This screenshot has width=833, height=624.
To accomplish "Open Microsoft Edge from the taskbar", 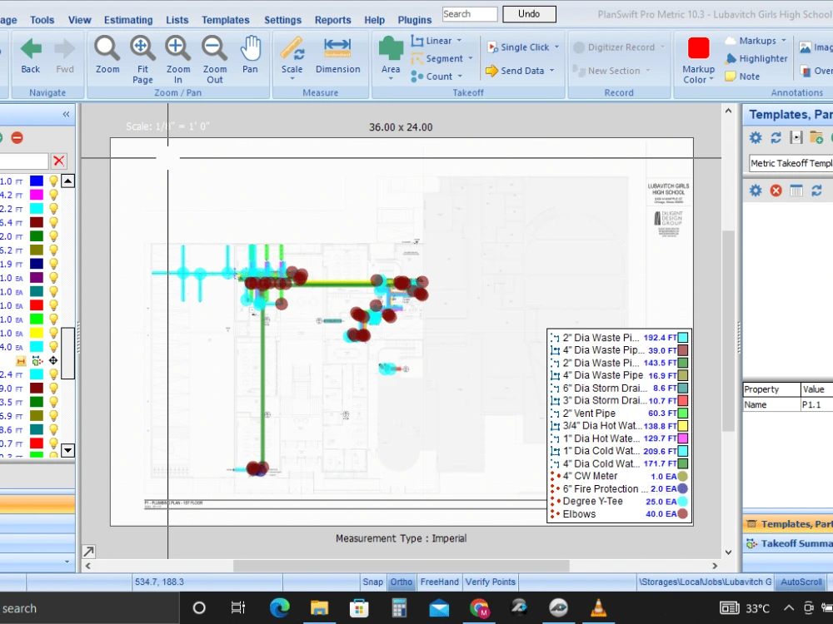I will click(279, 607).
